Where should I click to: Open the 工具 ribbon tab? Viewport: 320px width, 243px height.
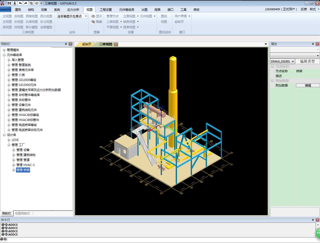click(x=183, y=10)
